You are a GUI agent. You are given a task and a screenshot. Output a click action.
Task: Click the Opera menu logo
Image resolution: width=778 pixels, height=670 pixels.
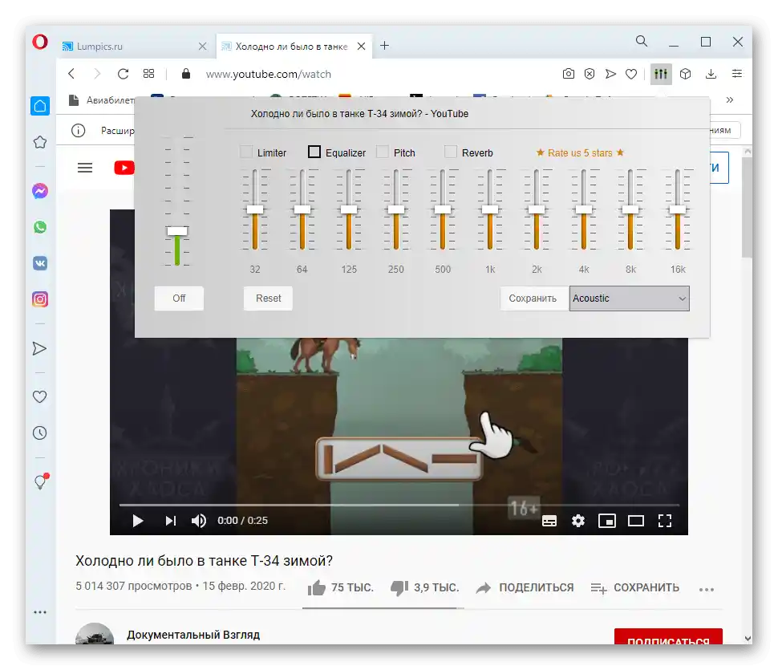coord(40,42)
